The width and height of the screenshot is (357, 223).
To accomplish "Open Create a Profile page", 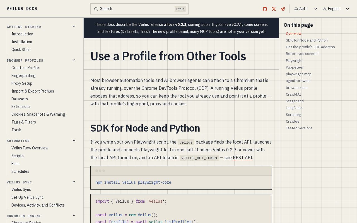I will coord(25,68).
